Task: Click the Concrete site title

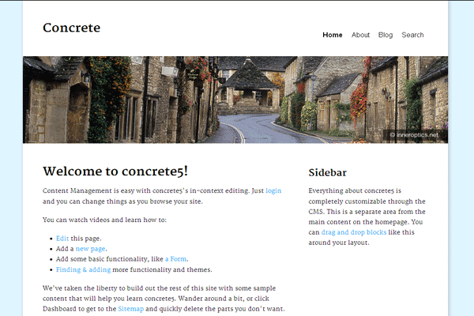Action: click(71, 28)
